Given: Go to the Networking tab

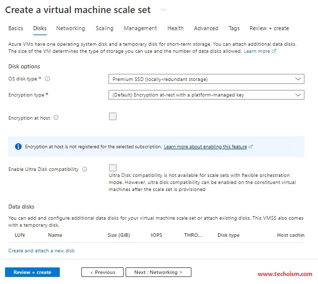Looking at the screenshot, I should click(70, 28).
